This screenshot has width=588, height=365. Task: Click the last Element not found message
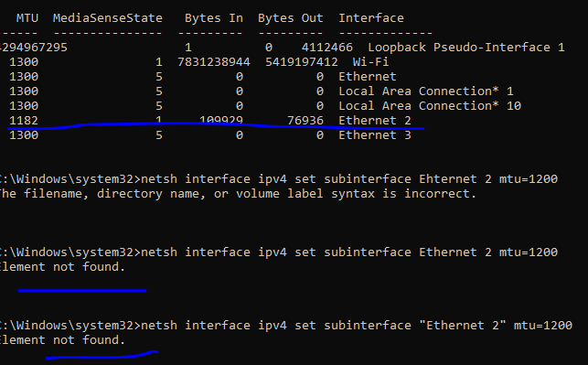point(62,340)
